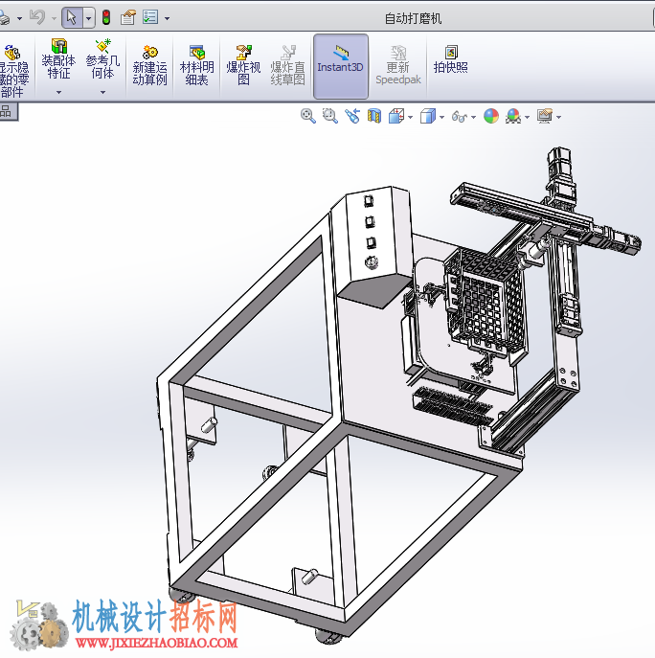Click the Undo arrow icon
This screenshot has height=658, width=655.
coord(37,17)
